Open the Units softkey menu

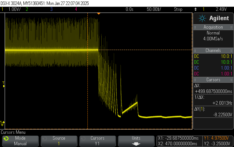click(136, 141)
